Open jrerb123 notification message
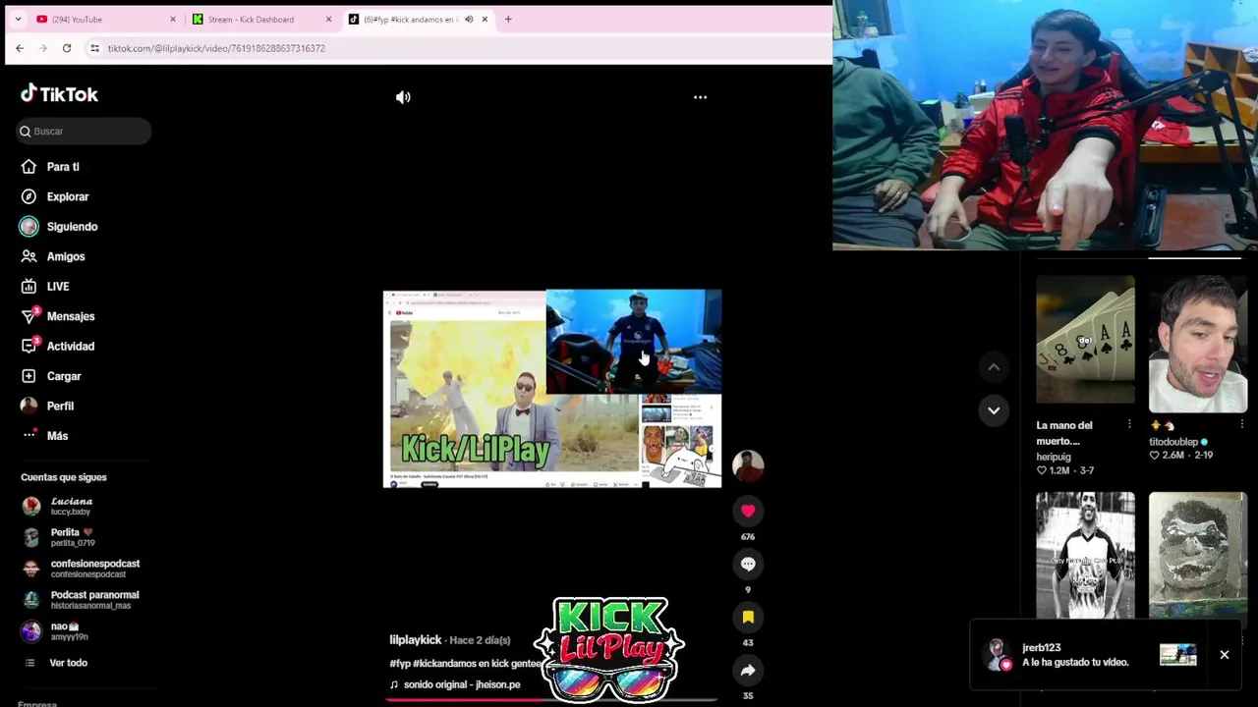The image size is (1258, 707). (1074, 655)
